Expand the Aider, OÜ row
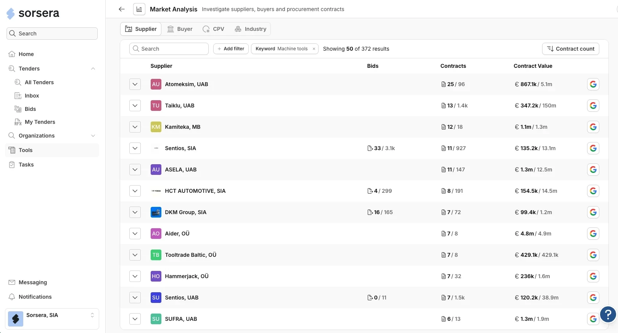Image resolution: width=618 pixels, height=333 pixels. (135, 234)
